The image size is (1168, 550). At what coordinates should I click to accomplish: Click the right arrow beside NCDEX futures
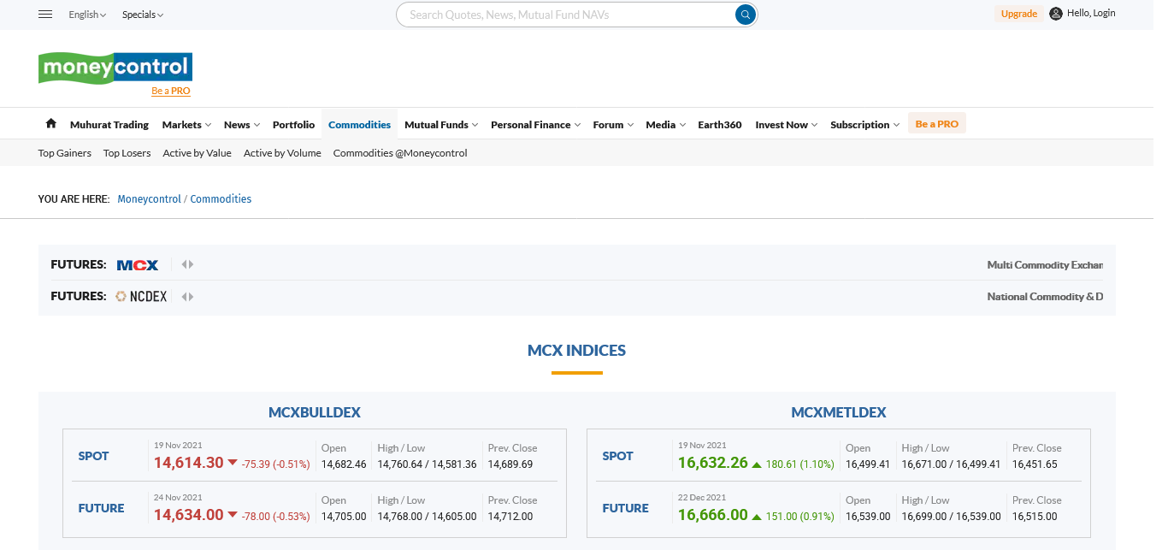point(192,297)
